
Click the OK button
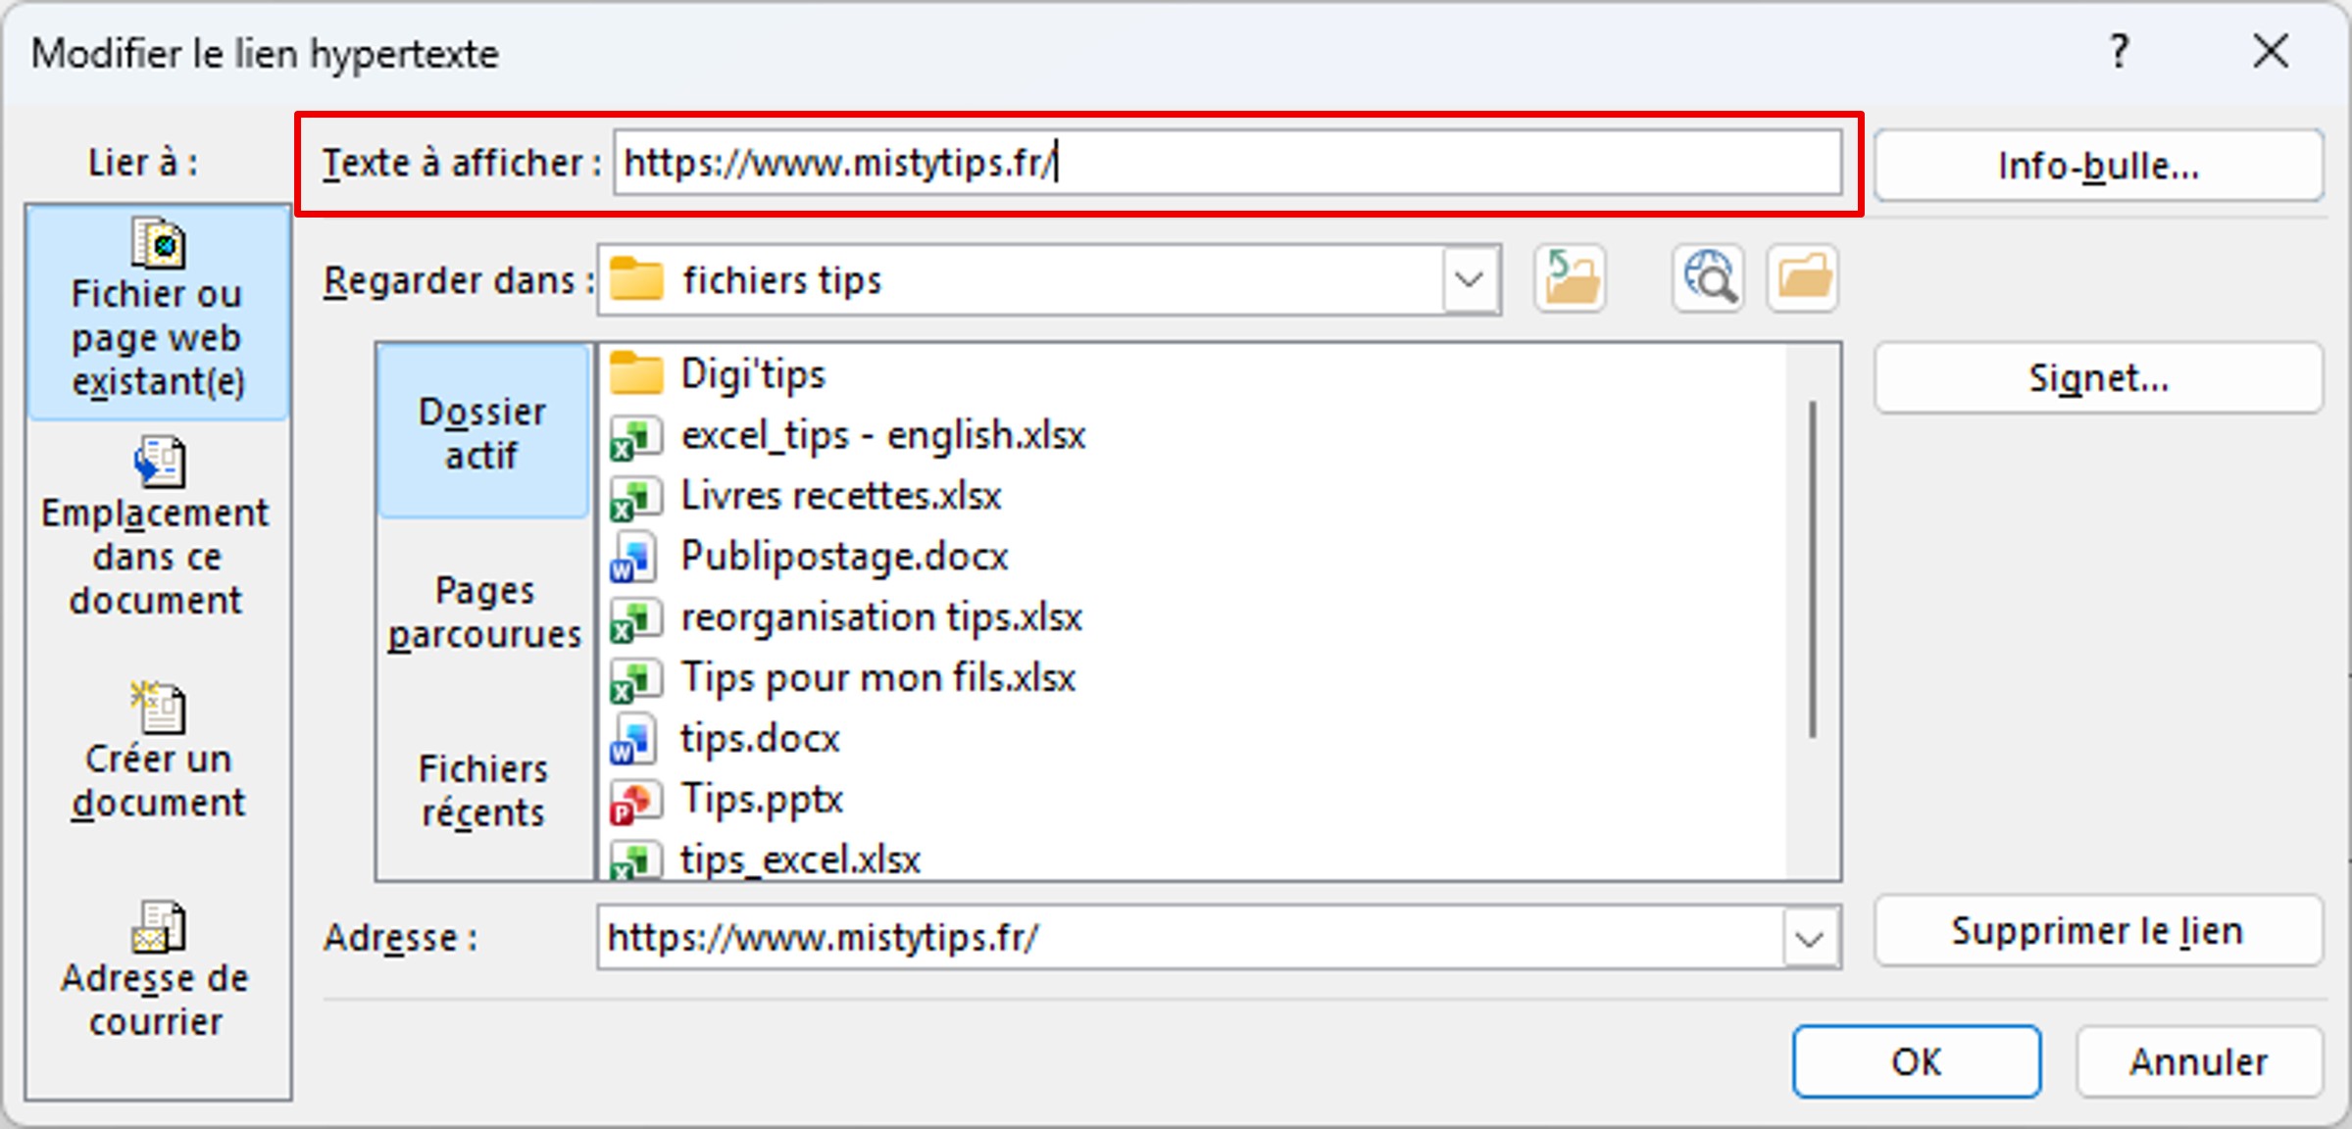1914,1061
